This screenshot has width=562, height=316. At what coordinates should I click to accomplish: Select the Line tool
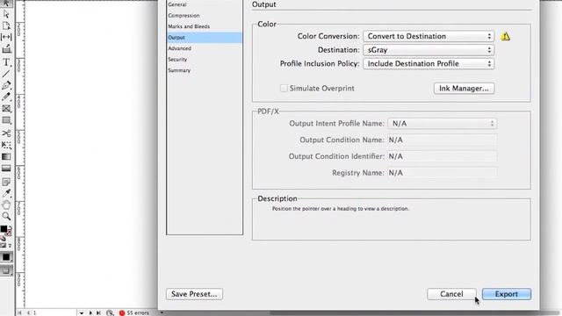pyautogui.click(x=6, y=74)
